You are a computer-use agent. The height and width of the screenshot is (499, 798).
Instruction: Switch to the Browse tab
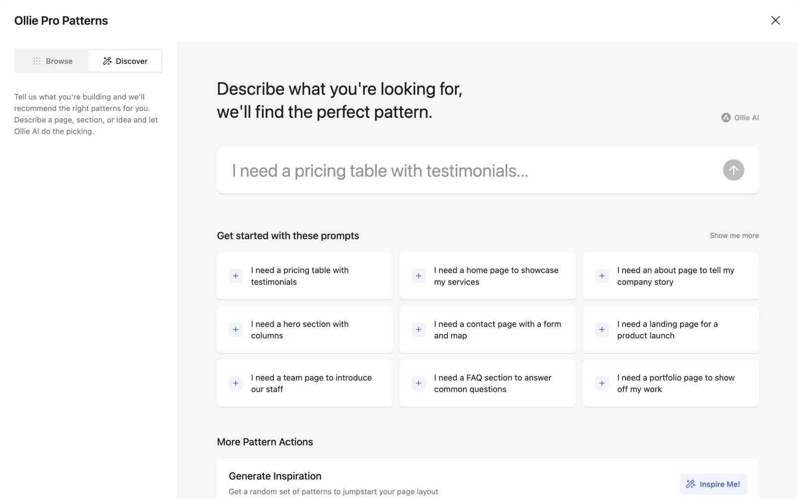[x=52, y=61]
